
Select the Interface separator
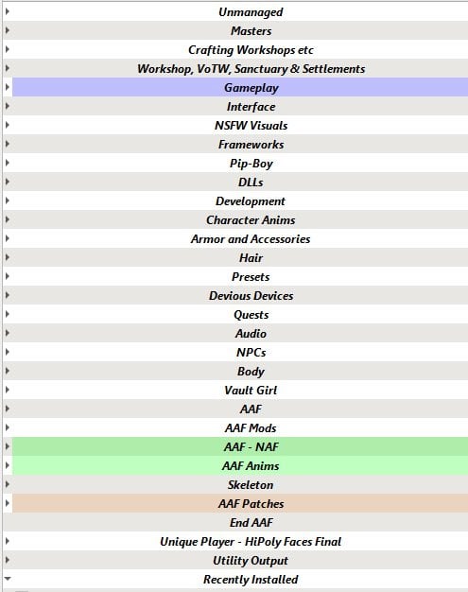click(240, 106)
